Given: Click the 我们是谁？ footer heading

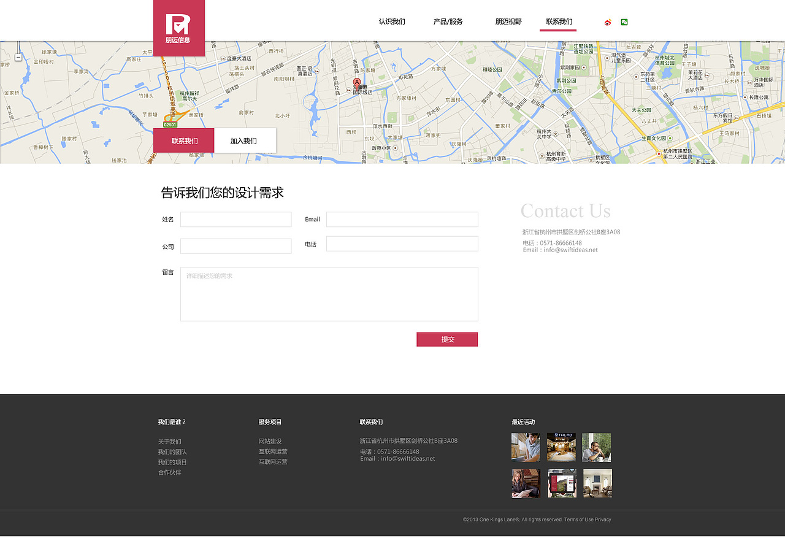Looking at the screenshot, I should point(172,422).
